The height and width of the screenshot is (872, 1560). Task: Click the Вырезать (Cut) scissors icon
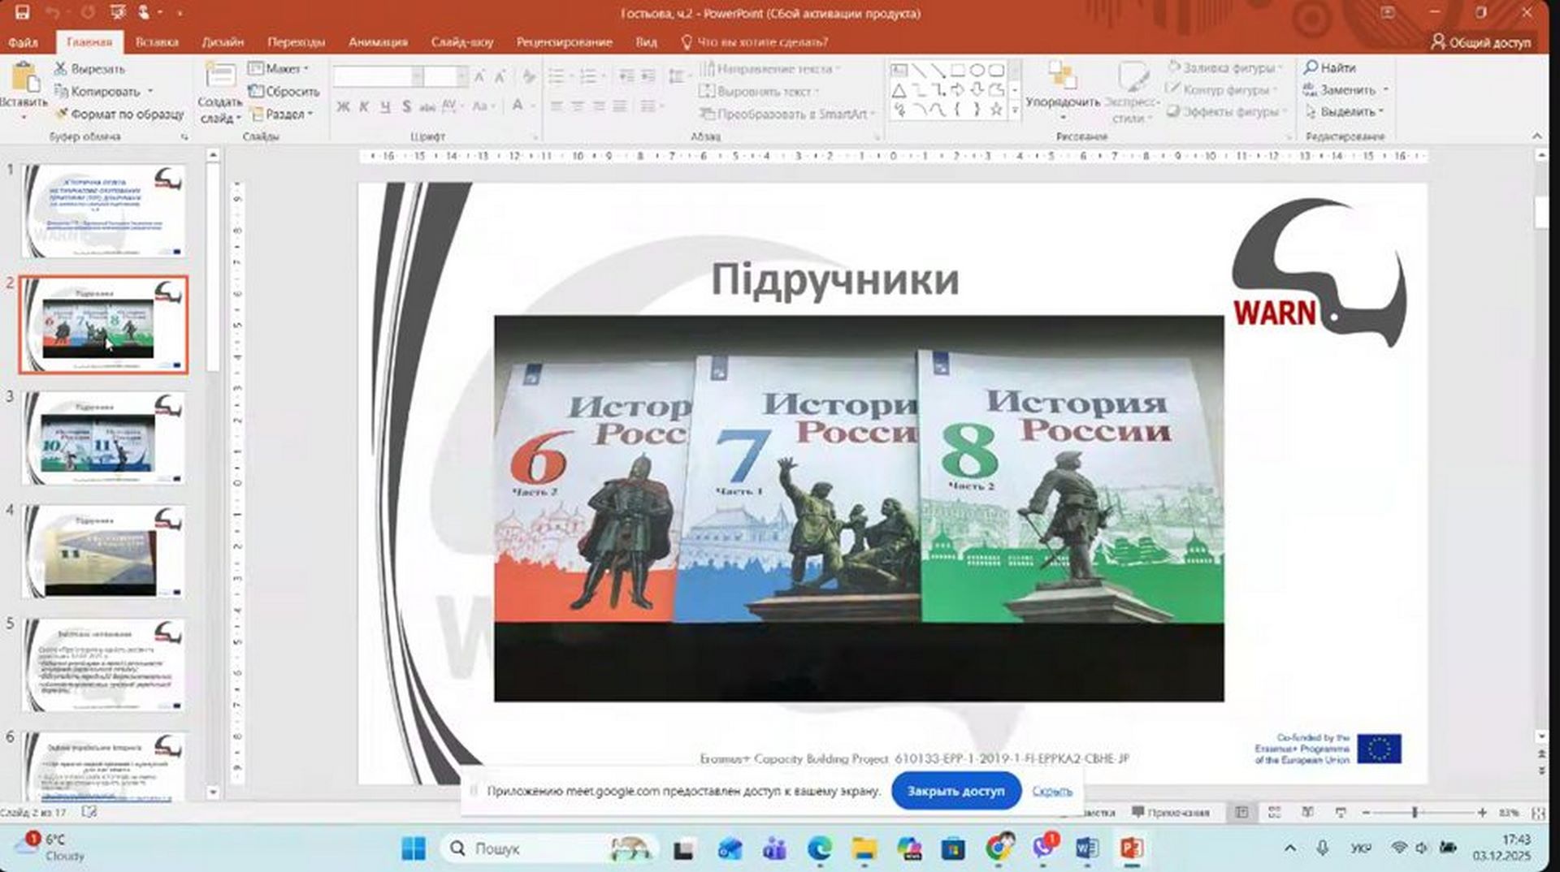[x=61, y=69]
